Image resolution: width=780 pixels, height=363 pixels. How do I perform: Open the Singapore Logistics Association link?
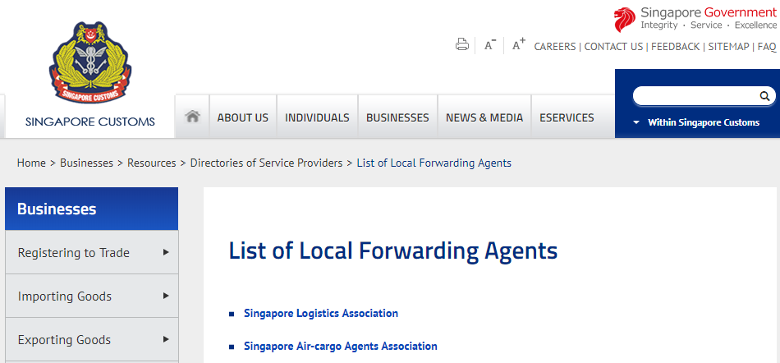[x=321, y=313]
